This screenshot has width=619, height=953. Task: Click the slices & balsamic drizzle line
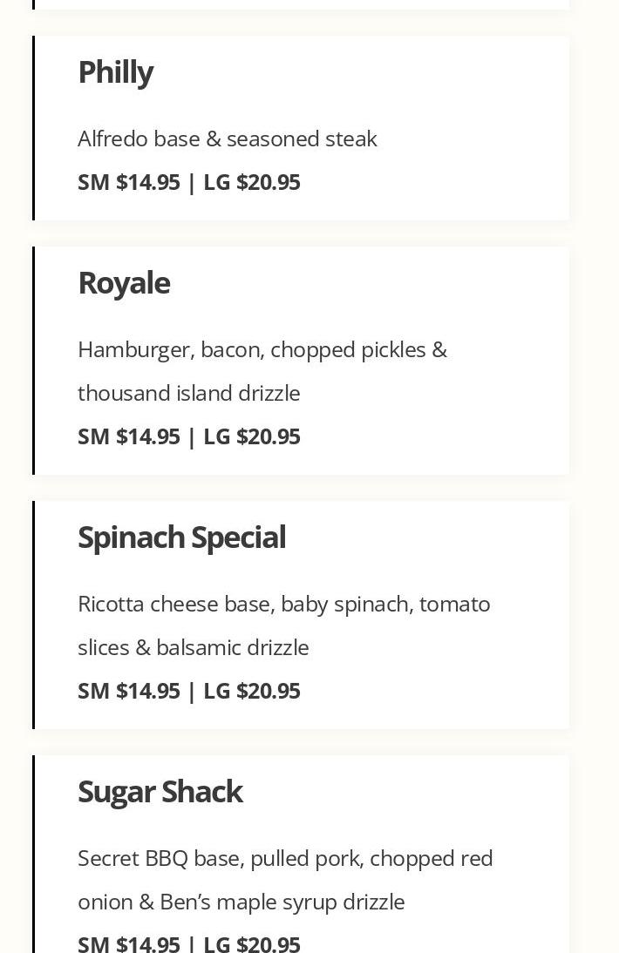193,647
